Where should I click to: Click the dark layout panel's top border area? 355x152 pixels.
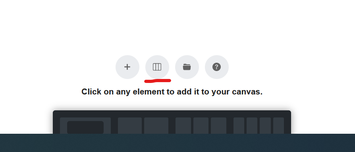(172, 114)
